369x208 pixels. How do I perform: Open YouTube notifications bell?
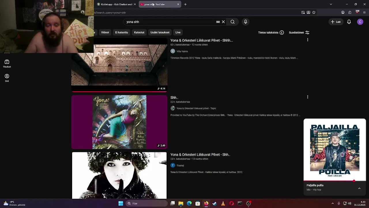tap(349, 22)
